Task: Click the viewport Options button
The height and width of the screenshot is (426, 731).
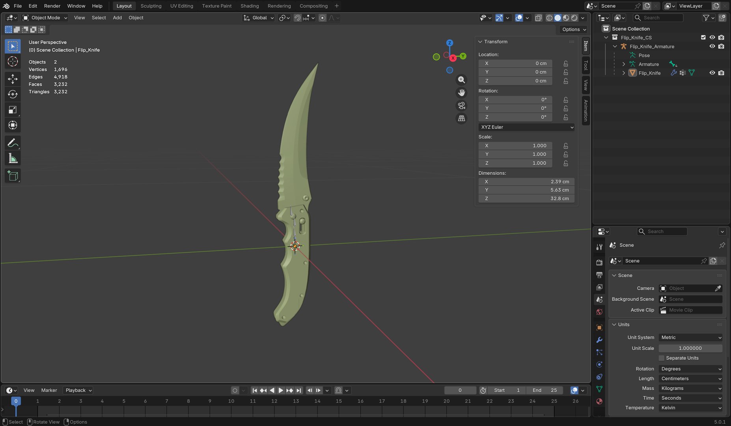Action: 574,30
